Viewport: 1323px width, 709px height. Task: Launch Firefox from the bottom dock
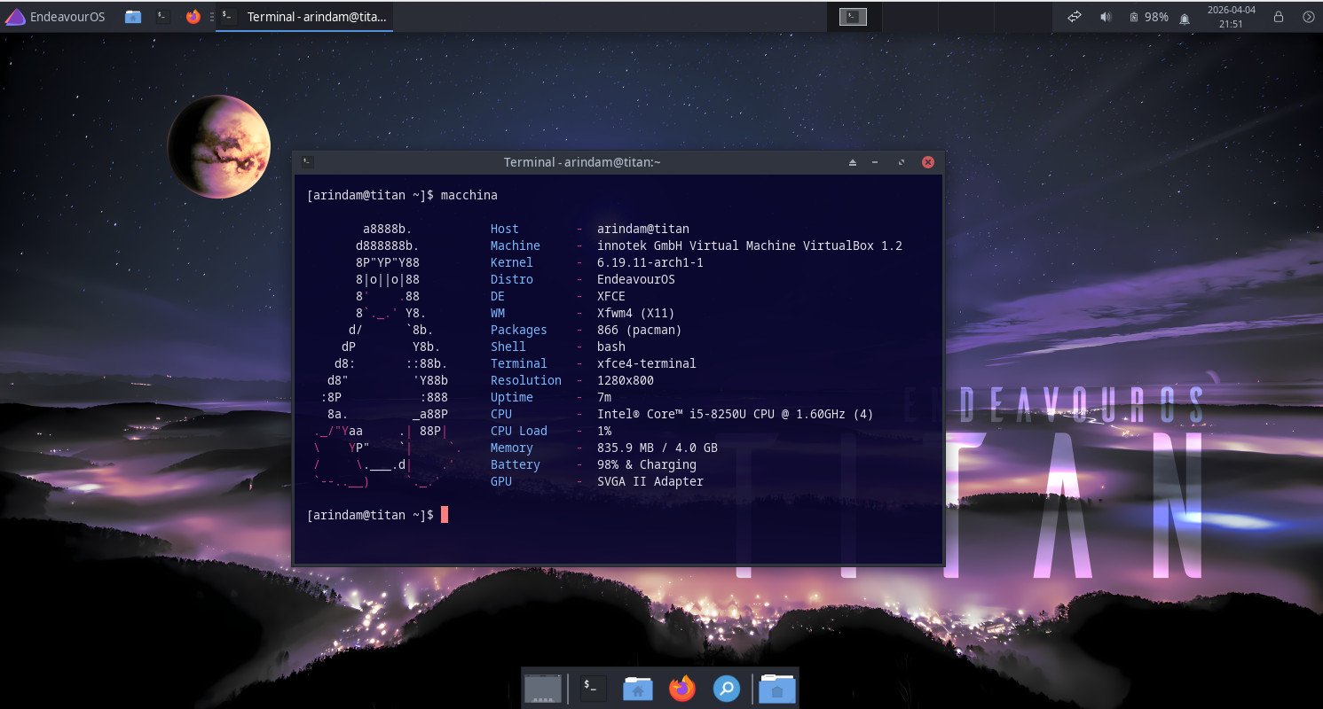(x=681, y=688)
